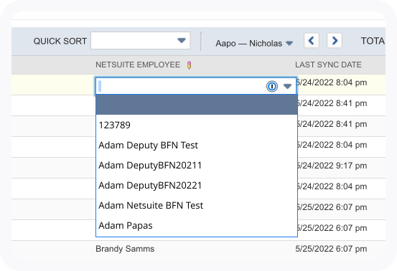Click the Brandy Samms employee cell
Viewport: 397px width, 271px height.
[x=125, y=249]
